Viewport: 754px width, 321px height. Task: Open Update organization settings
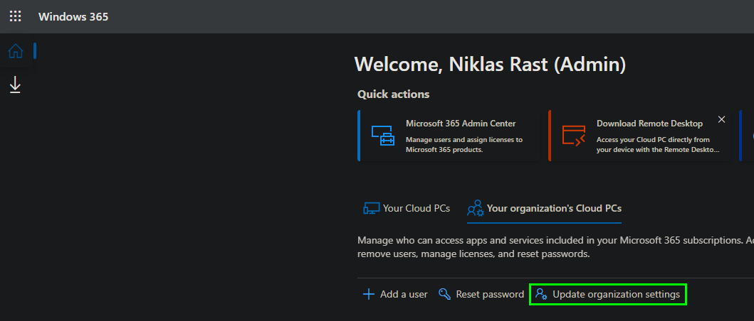tap(616, 294)
